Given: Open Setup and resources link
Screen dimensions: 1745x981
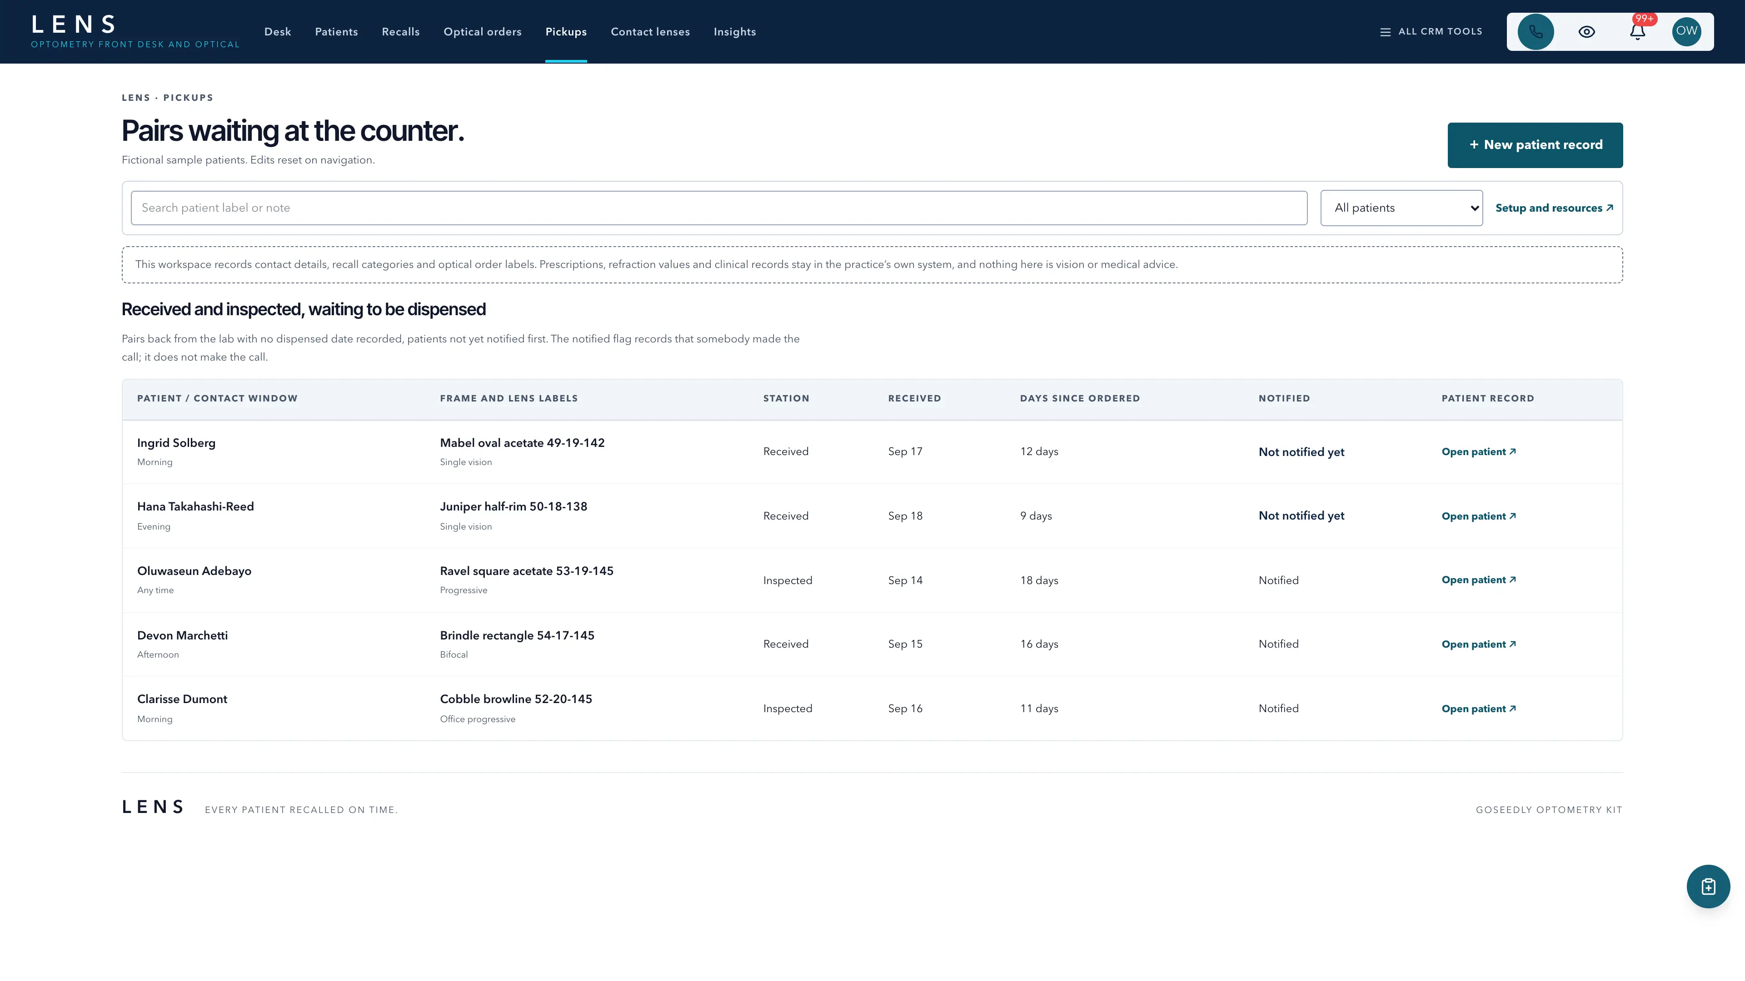Looking at the screenshot, I should point(1554,208).
